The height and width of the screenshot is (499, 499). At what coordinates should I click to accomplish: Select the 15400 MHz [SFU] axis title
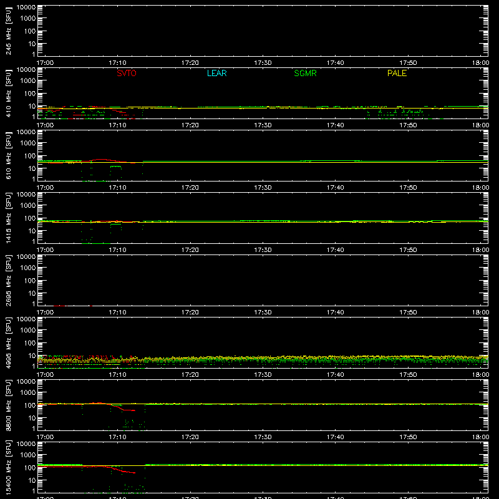click(9, 467)
